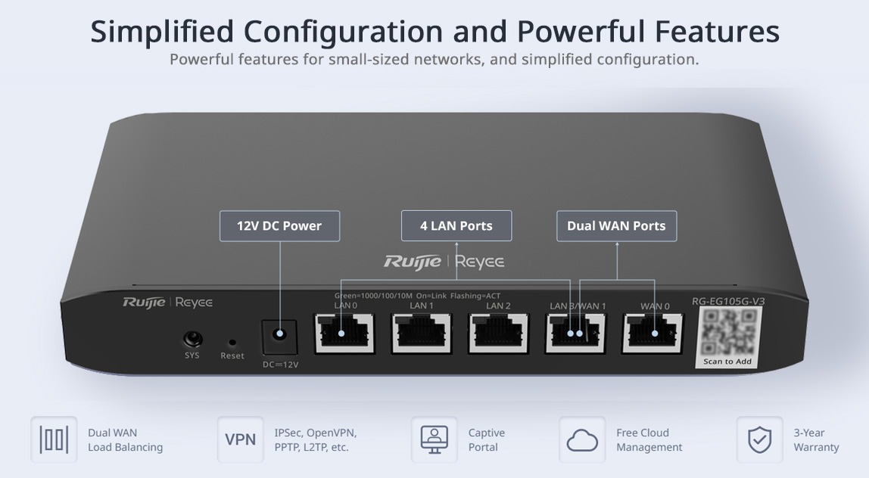Click the LAN 0 ethernet port
The width and height of the screenshot is (869, 478).
344,334
